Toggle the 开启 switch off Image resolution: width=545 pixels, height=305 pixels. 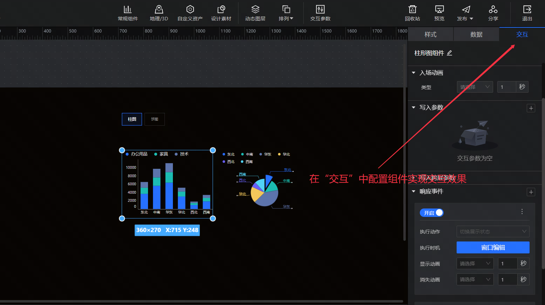(x=432, y=213)
